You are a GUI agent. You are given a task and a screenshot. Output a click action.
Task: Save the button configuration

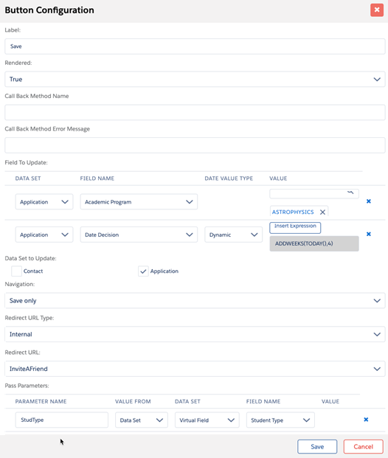click(317, 447)
